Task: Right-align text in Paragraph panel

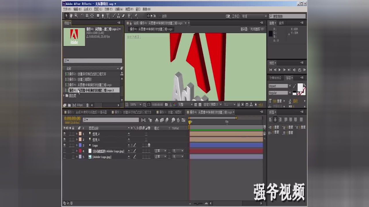Action: coord(280,120)
